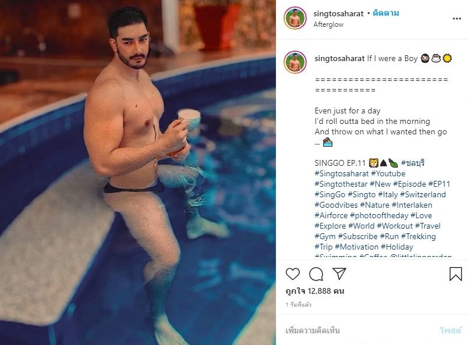
Task: Open the #photooftheday hashtag
Action: [x=379, y=215]
